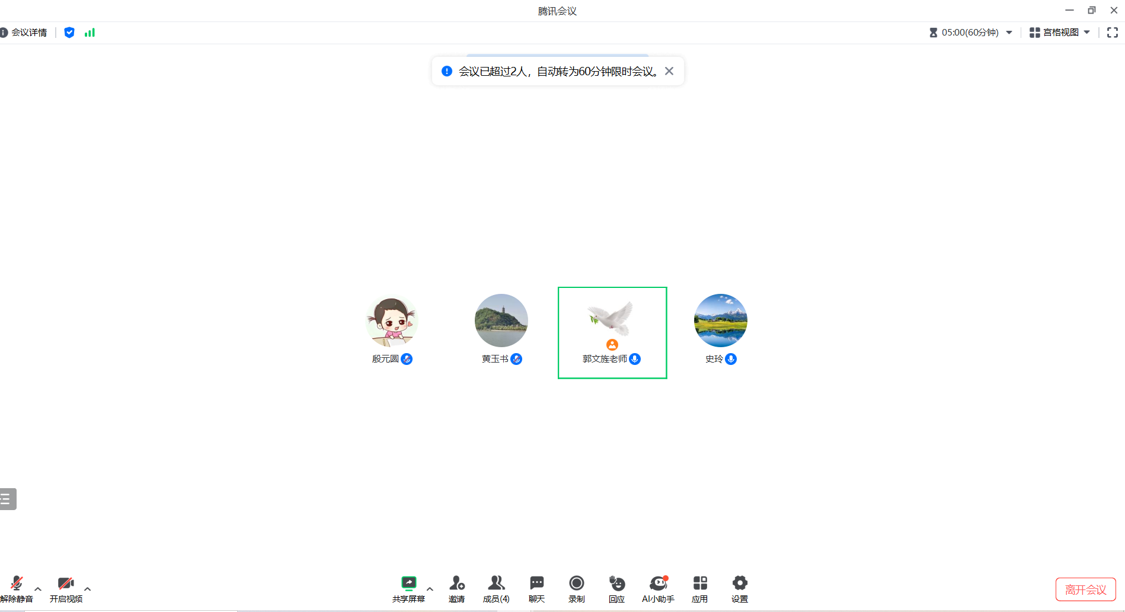Open the apps (应用) panel
1125x612 pixels.
click(699, 589)
